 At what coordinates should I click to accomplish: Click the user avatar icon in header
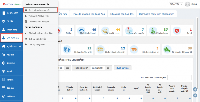coord(187,4)
